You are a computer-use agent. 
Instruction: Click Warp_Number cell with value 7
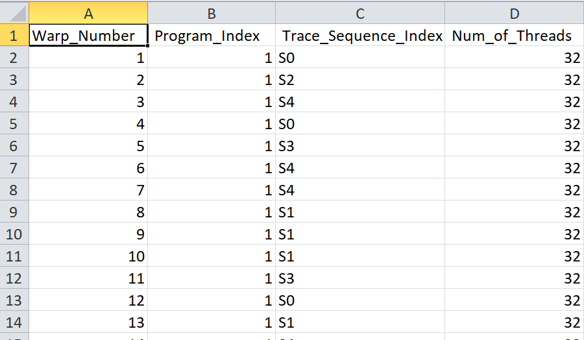[x=88, y=190]
